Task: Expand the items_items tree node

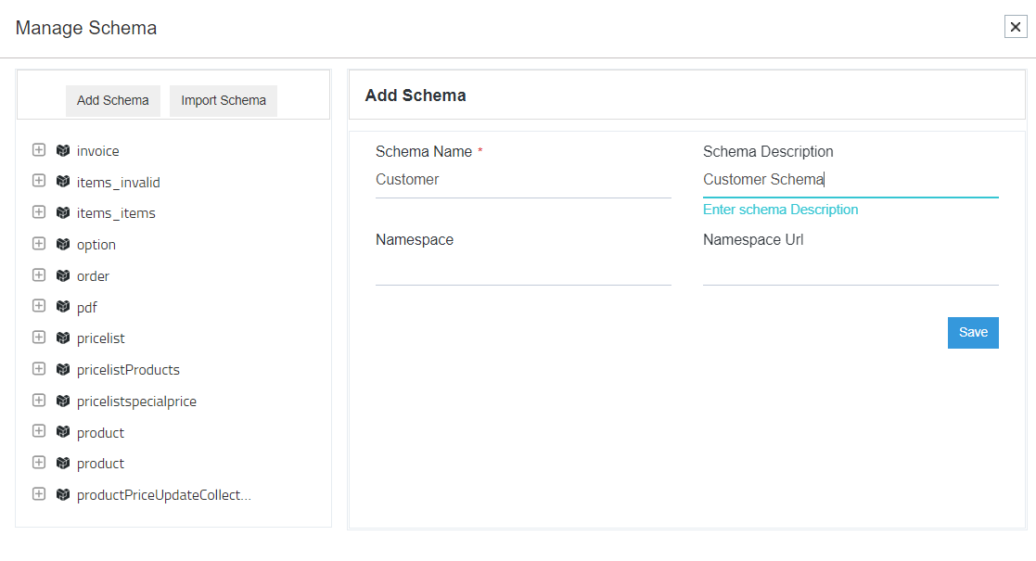Action: [x=39, y=212]
